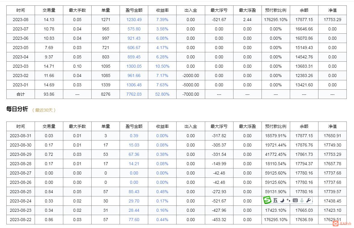354x228 pixels.
Task: Click 收益率 header in the 每日分析 table
Action: point(162,126)
